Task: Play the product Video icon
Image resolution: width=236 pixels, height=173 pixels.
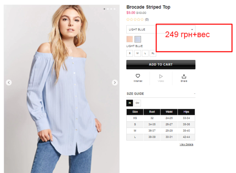Action: (161, 76)
